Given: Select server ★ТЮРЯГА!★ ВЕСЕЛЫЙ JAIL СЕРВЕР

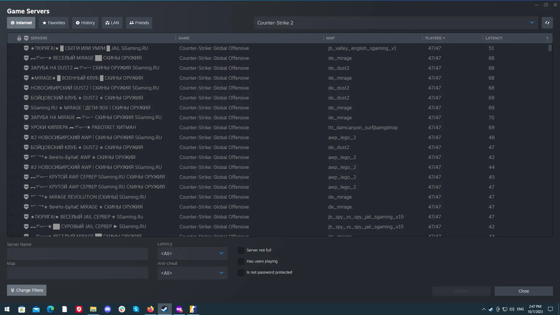Looking at the screenshot, I should click(x=279, y=217).
